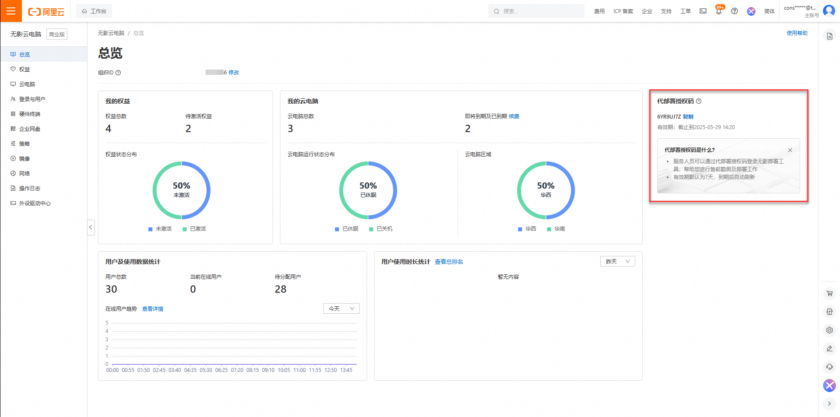Click 查看详情 next to 在线用户趋势

pos(153,309)
